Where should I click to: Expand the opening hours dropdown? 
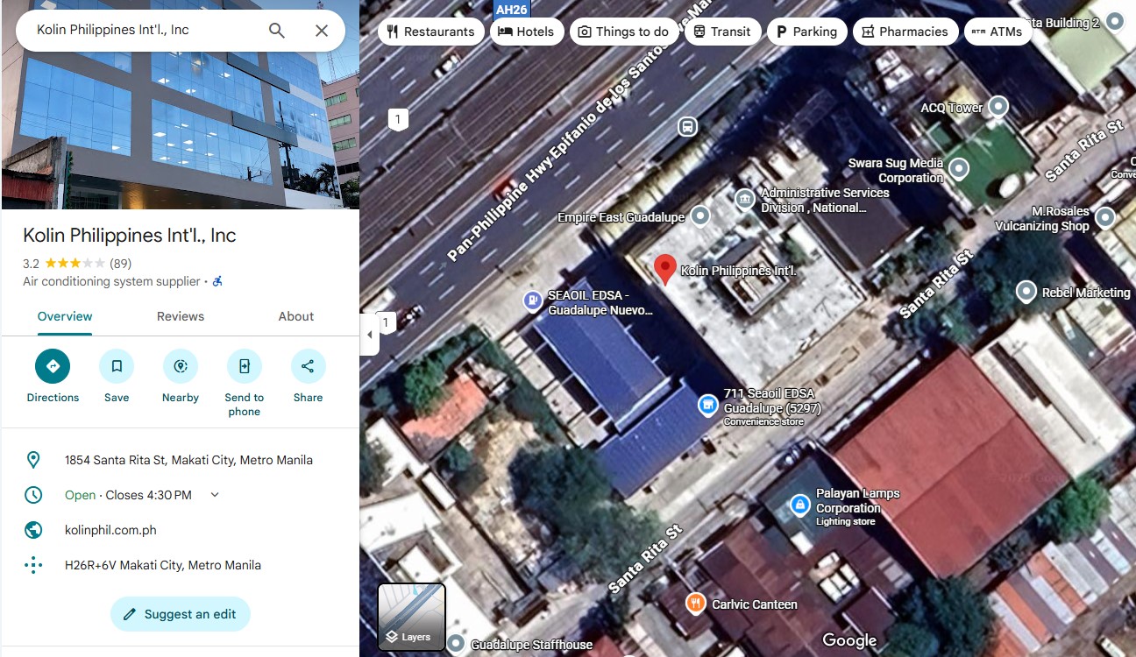[x=215, y=495]
